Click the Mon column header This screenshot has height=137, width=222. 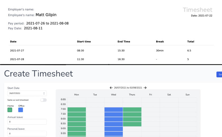click(x=76, y=95)
